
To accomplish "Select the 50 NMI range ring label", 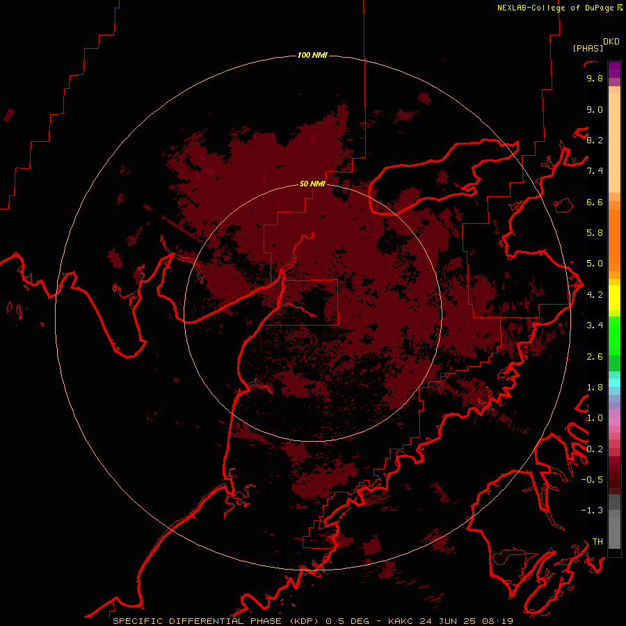I will click(312, 184).
